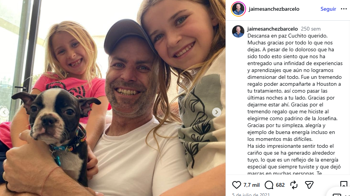View the list of 7,7 mil likes
This screenshot has width=350, height=196.
(x=251, y=185)
